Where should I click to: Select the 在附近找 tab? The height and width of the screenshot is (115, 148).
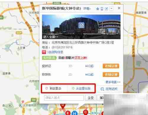tap(109, 89)
